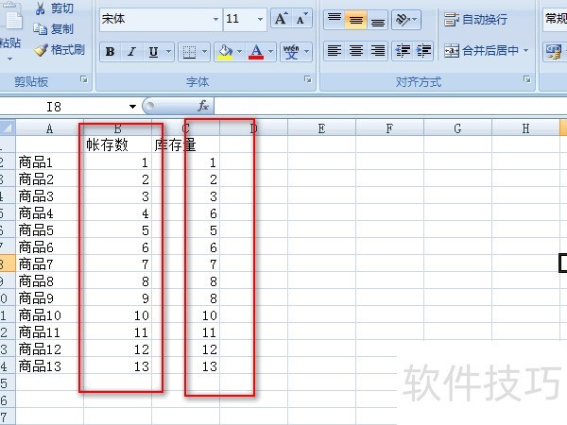Increase font size with the large A
This screenshot has width=567, height=425.
click(x=282, y=19)
